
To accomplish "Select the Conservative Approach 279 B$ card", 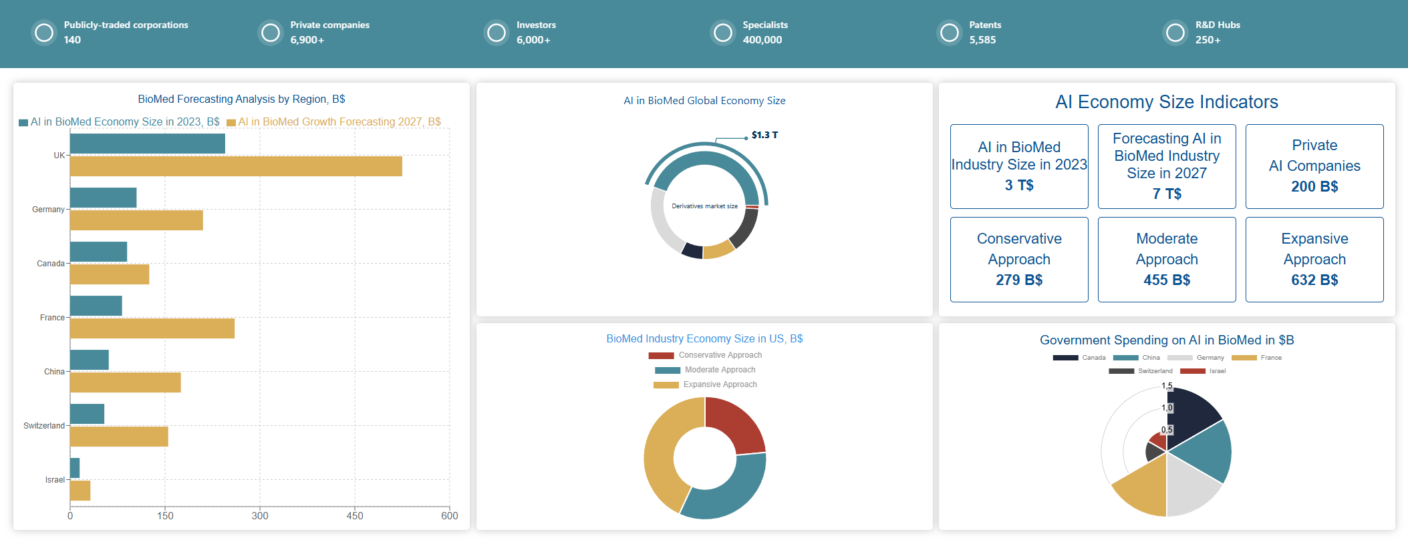I will [x=1018, y=260].
